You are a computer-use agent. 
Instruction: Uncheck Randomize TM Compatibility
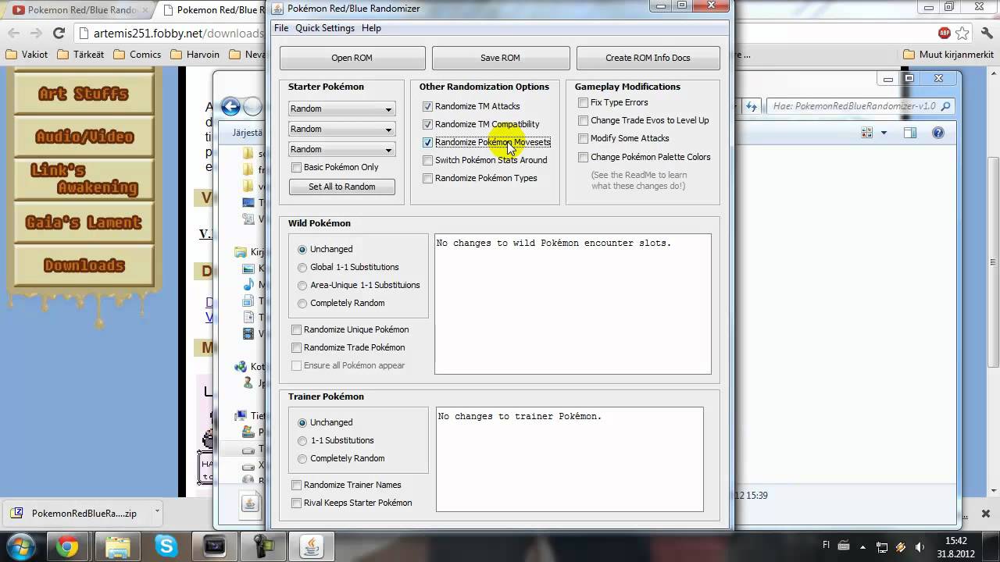tap(427, 124)
